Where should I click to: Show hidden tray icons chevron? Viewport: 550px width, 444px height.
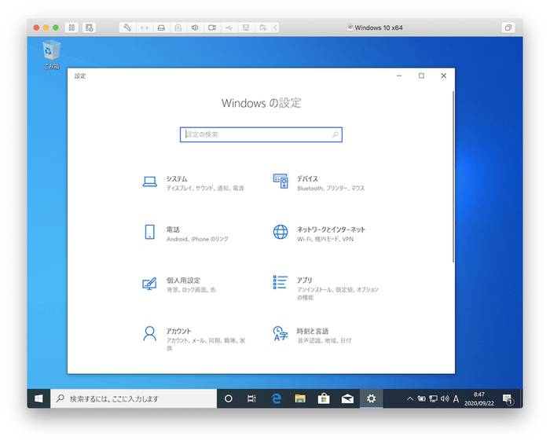(409, 398)
